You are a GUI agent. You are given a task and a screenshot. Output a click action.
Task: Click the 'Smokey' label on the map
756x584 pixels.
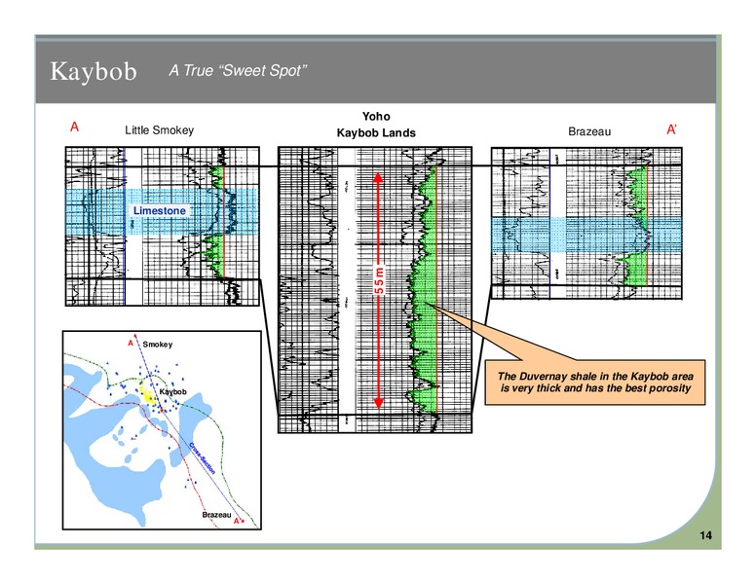click(157, 345)
